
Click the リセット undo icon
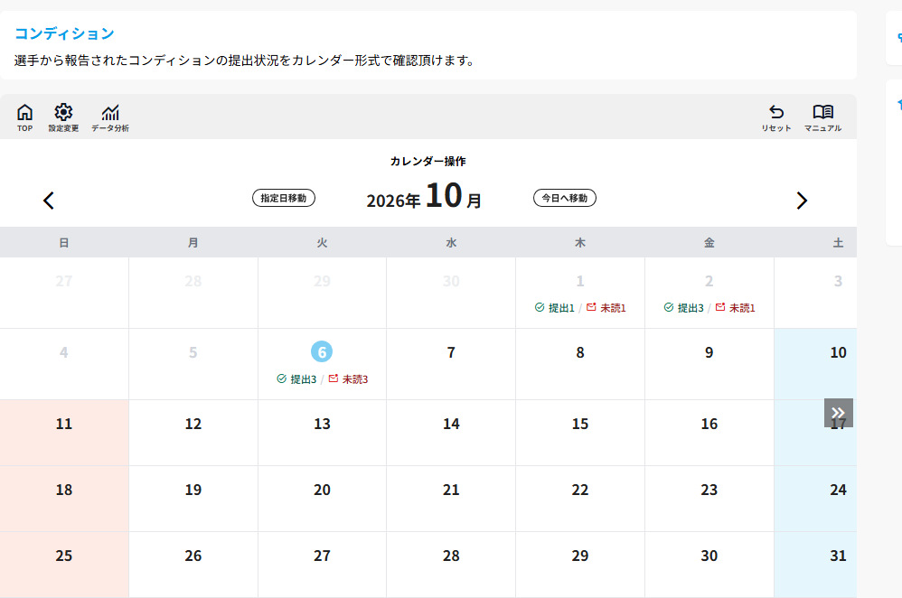tap(776, 117)
